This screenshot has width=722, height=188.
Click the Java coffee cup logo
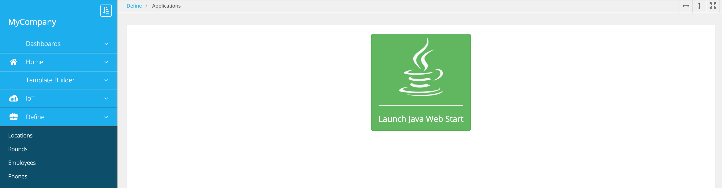pos(421,67)
